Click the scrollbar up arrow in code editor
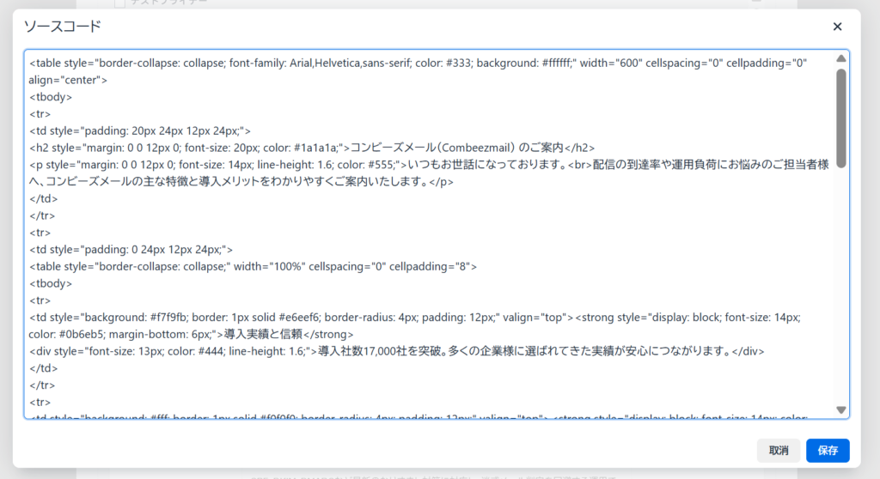Image resolution: width=880 pixels, height=479 pixels. click(x=841, y=58)
